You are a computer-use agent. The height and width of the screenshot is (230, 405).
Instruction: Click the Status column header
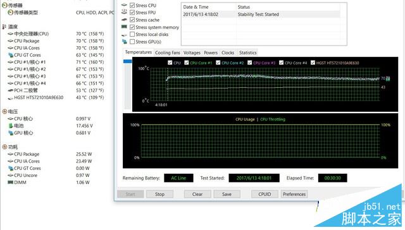[x=244, y=7]
